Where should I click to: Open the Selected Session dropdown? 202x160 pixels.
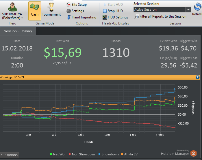tap(188, 10)
